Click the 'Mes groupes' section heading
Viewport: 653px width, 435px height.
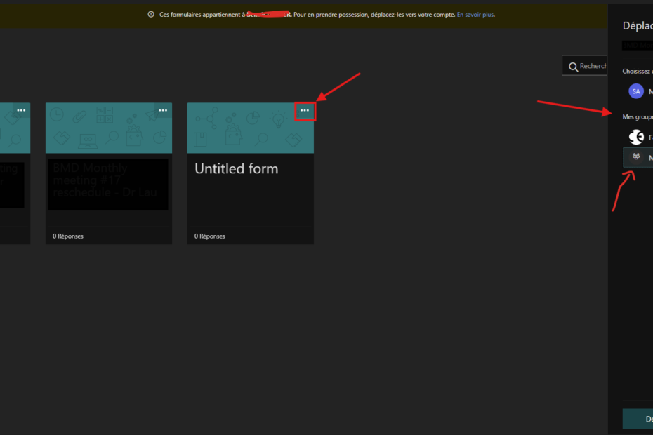pyautogui.click(x=637, y=116)
